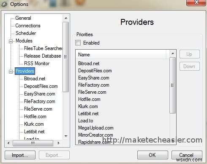The width and height of the screenshot is (207, 164).
Task: Open Klurk.com in the tree
Action: 34,124
